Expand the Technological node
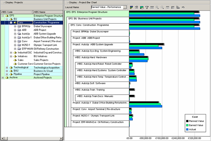Image resolution: width=211 pixels, height=141 pixels. coord(7,68)
